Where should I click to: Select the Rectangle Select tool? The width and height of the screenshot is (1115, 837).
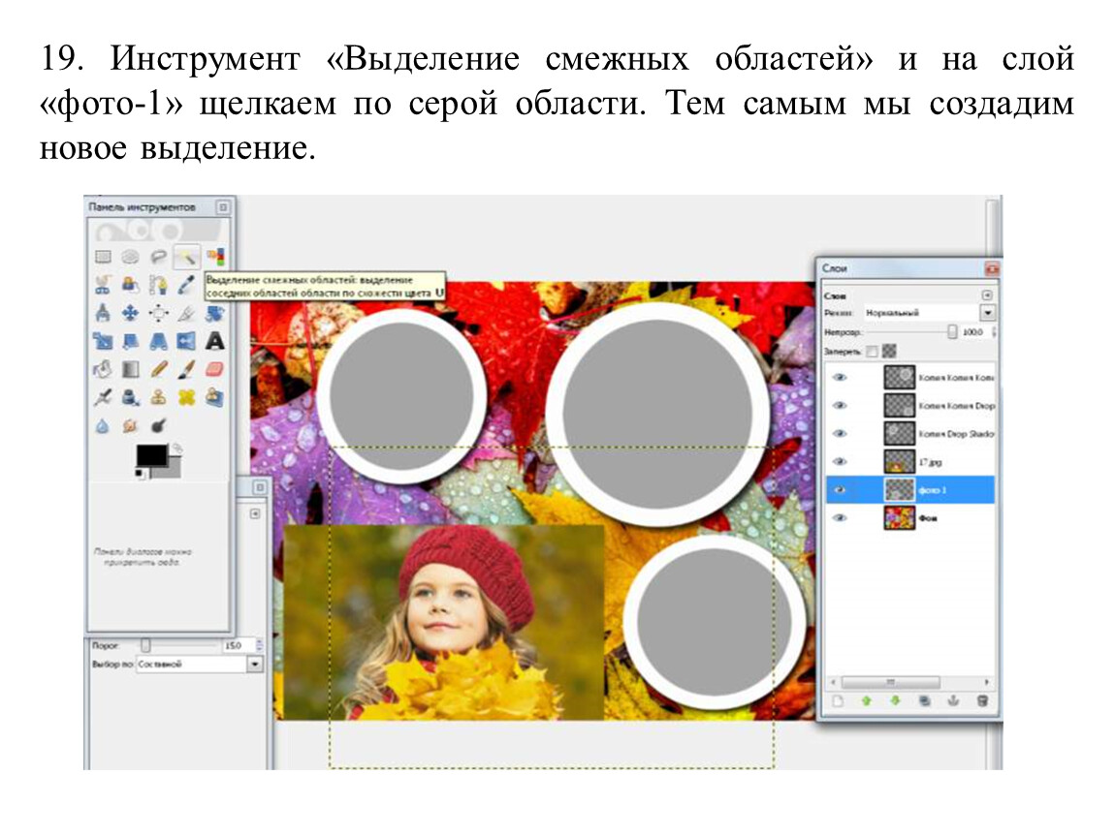pyautogui.click(x=103, y=257)
